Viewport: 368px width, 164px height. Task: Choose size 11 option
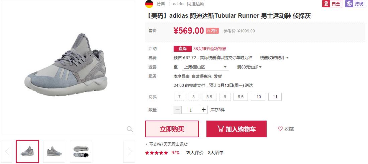[275, 97]
